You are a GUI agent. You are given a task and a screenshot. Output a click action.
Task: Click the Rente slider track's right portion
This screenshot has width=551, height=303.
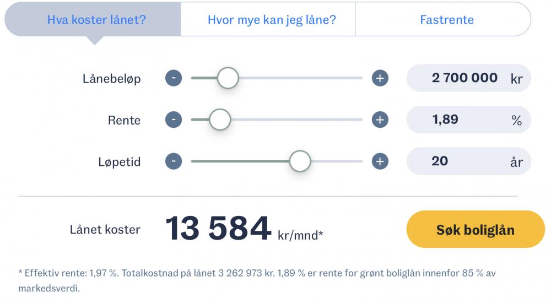[x=316, y=120]
